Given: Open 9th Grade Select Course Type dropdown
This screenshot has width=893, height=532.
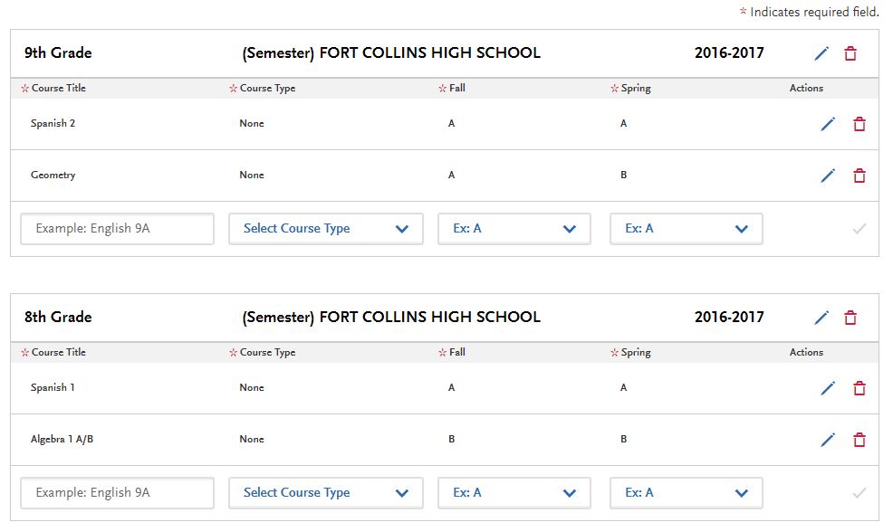Looking at the screenshot, I should coord(326,229).
